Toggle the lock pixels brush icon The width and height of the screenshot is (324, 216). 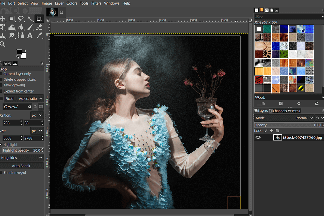266,131
